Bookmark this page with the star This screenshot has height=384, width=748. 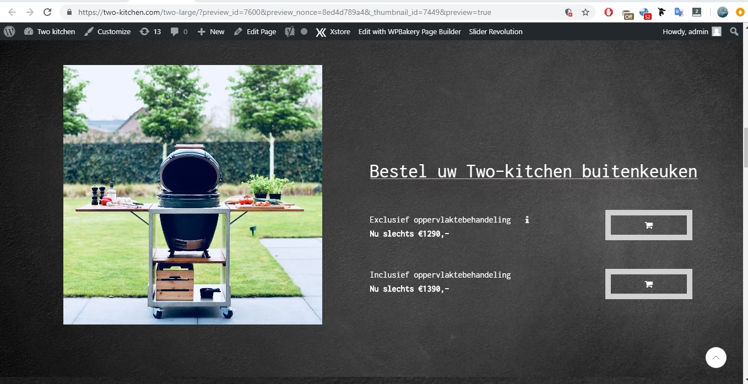click(586, 12)
